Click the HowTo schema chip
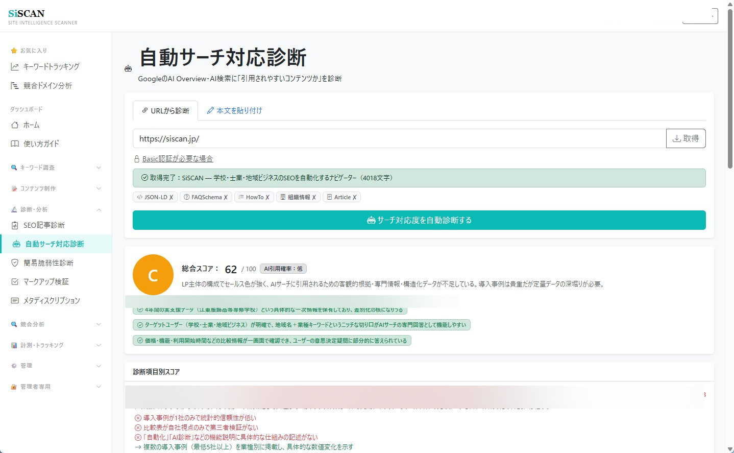 [x=254, y=197]
